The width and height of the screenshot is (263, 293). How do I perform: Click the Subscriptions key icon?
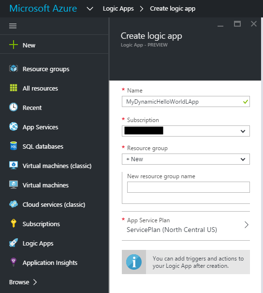(14, 223)
